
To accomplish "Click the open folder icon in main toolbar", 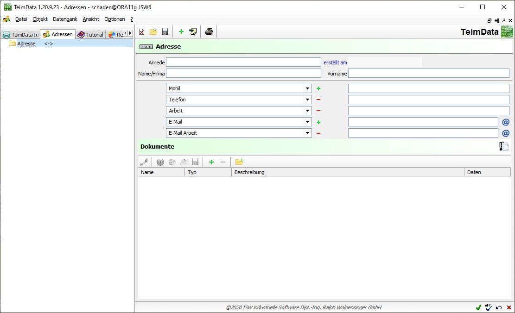I will point(153,31).
